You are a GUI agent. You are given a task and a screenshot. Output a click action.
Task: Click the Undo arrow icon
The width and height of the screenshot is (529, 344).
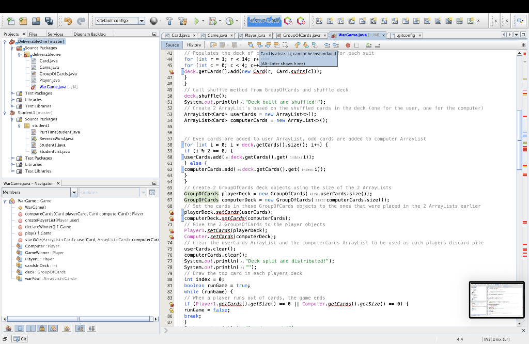click(68, 21)
